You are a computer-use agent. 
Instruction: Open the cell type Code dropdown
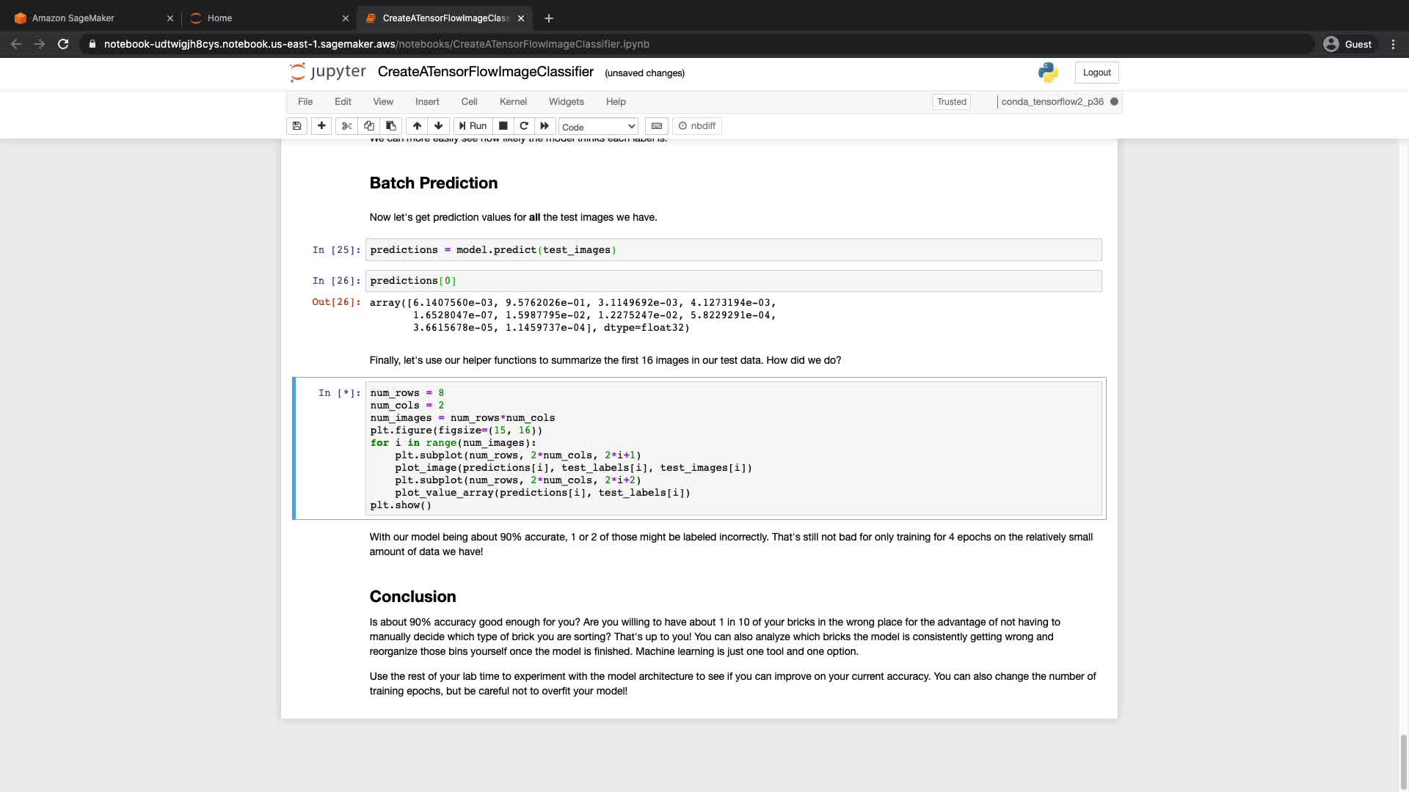[598, 127]
